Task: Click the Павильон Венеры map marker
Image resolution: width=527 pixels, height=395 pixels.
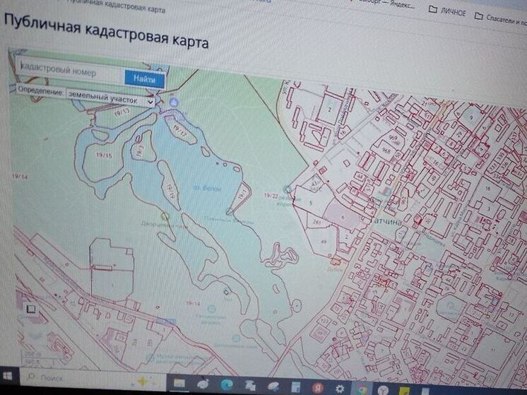Action: click(x=230, y=211)
